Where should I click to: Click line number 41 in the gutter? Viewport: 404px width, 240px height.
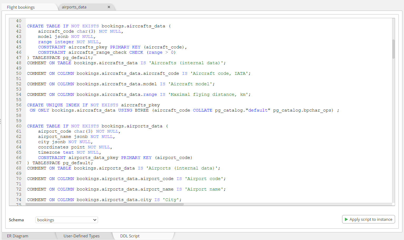[x=18, y=26]
